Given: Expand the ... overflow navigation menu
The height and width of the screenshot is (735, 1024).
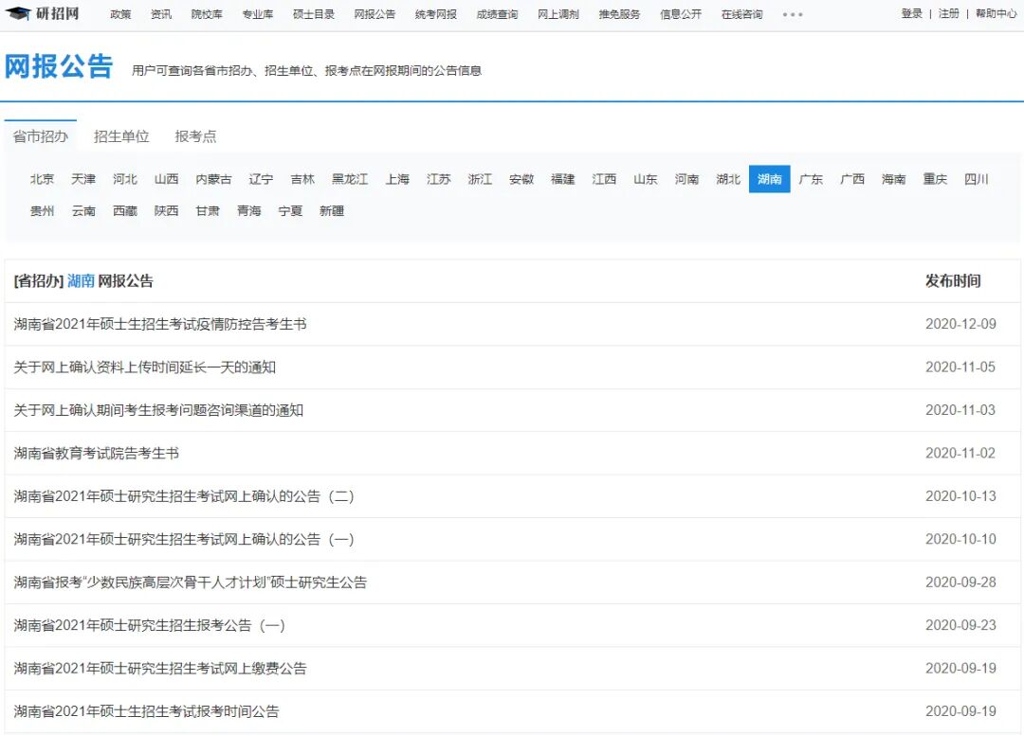Looking at the screenshot, I should coord(793,14).
